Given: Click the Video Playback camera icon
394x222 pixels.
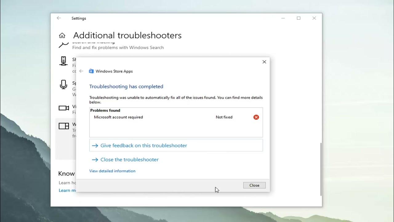Looking at the screenshot, I should (64, 108).
